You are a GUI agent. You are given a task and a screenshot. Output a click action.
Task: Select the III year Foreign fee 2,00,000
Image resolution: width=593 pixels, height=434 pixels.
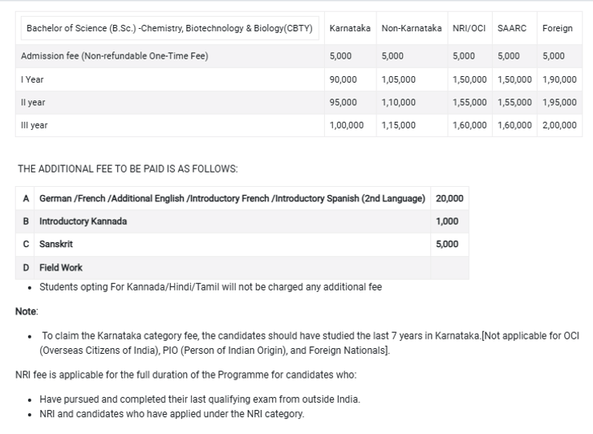click(559, 125)
